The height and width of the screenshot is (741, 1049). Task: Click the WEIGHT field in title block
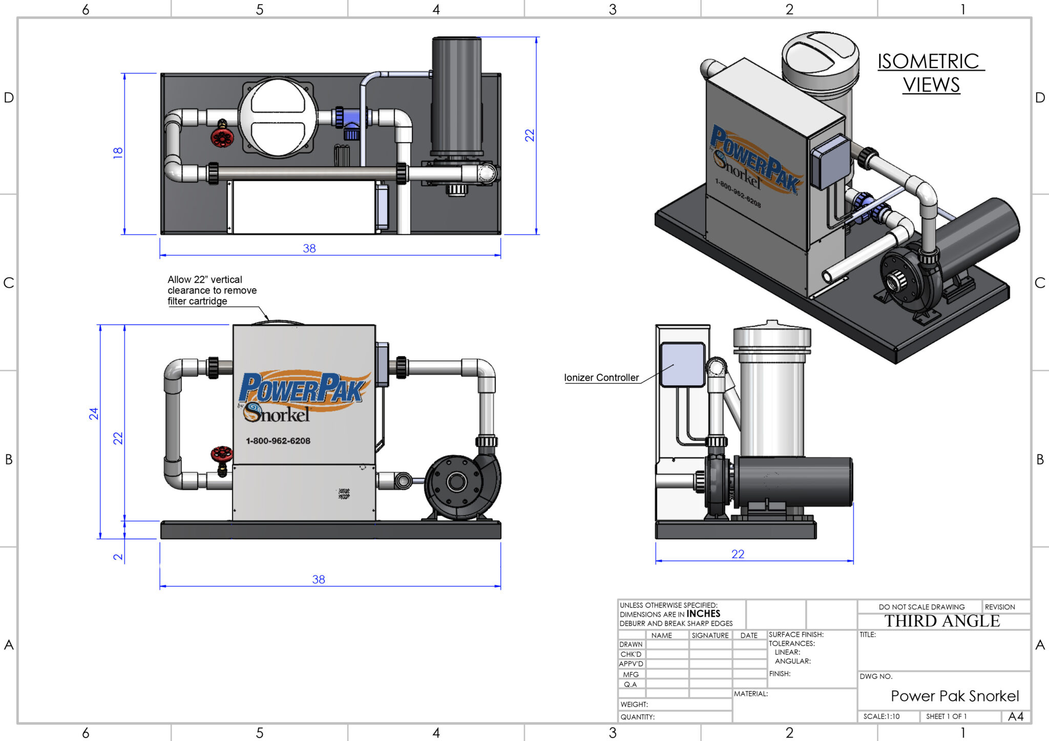[634, 705]
